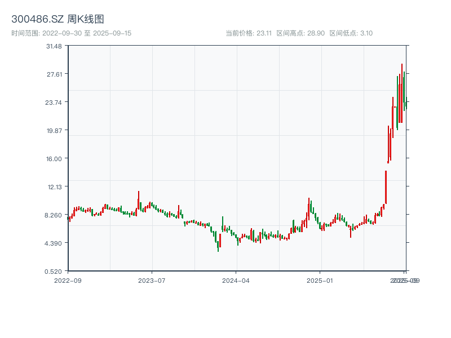
Task: Click the y-axis value 12.13
Action: coord(55,187)
